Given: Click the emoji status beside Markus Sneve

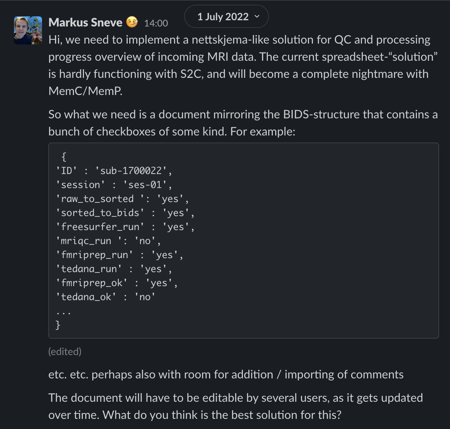Looking at the screenshot, I should pyautogui.click(x=132, y=22).
